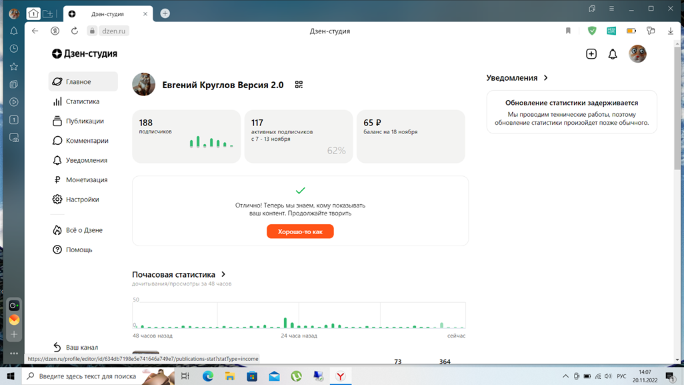The width and height of the screenshot is (684, 385).
Task: Expand Почасовая статистика via chevron
Action: [223, 274]
